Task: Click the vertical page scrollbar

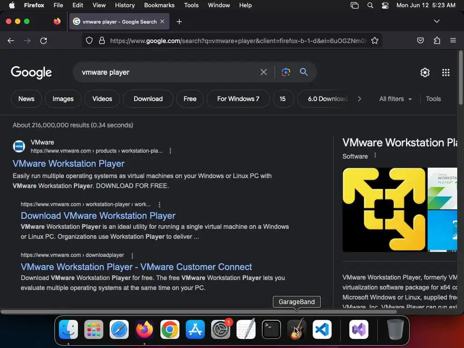Action: (x=460, y=77)
